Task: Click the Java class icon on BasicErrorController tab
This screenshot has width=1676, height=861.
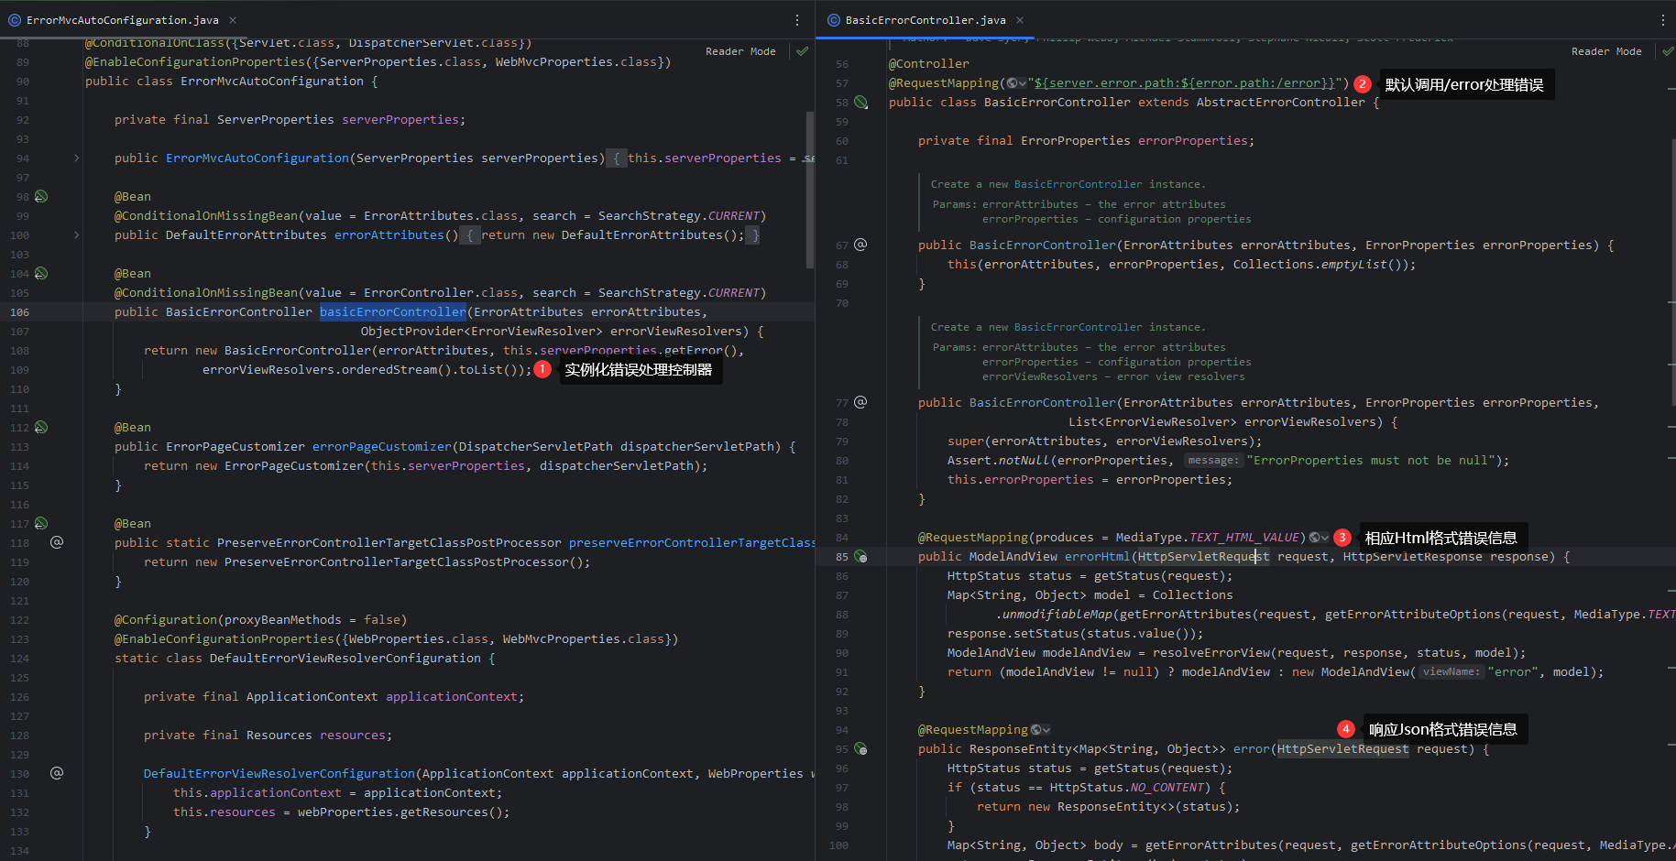Action: click(x=834, y=19)
